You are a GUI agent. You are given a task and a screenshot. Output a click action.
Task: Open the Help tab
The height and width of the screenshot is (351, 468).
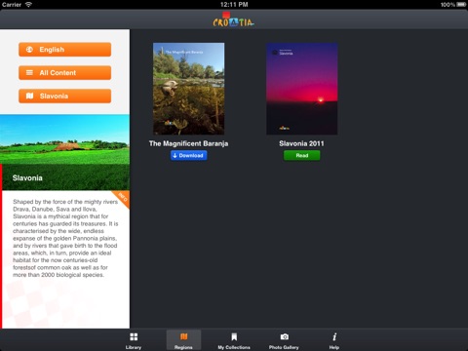tap(334, 340)
